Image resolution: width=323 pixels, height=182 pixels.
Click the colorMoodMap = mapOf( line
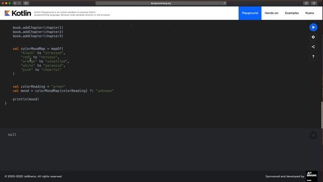coord(38,49)
